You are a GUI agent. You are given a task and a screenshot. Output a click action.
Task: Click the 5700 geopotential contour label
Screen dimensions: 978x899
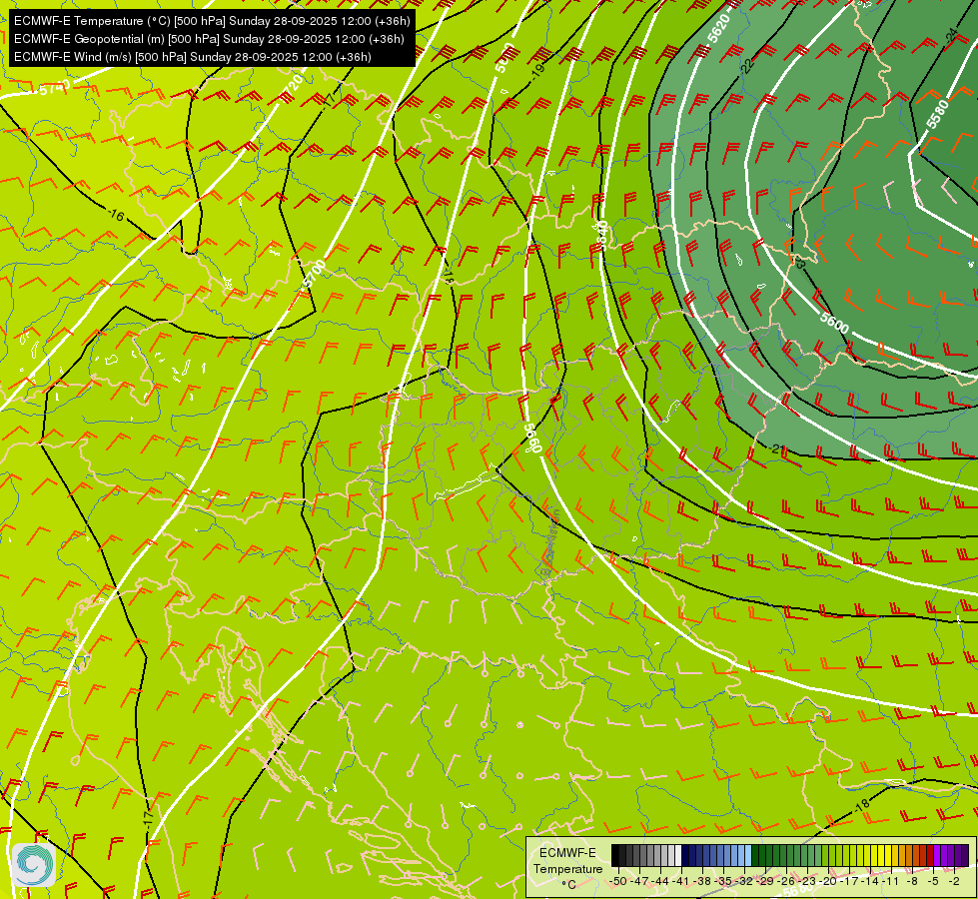tap(314, 274)
